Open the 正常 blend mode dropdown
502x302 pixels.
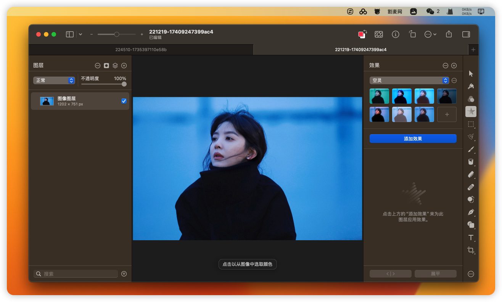click(54, 80)
